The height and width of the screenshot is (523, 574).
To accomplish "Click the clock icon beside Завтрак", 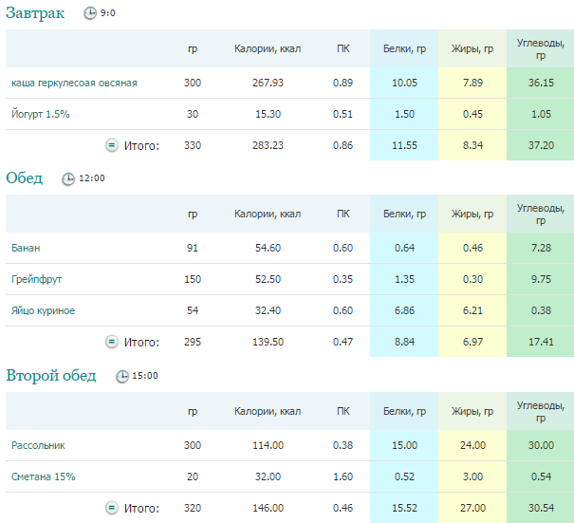I will 90,14.
